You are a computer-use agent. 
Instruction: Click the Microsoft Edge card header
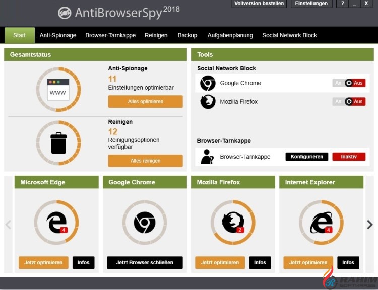(x=56, y=182)
